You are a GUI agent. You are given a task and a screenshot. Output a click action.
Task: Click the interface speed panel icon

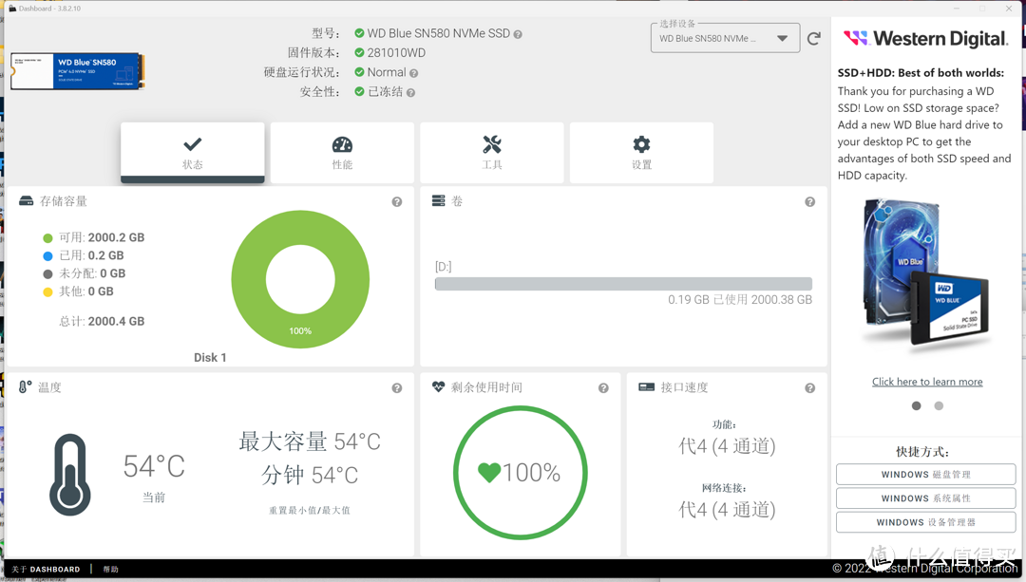pyautogui.click(x=647, y=387)
